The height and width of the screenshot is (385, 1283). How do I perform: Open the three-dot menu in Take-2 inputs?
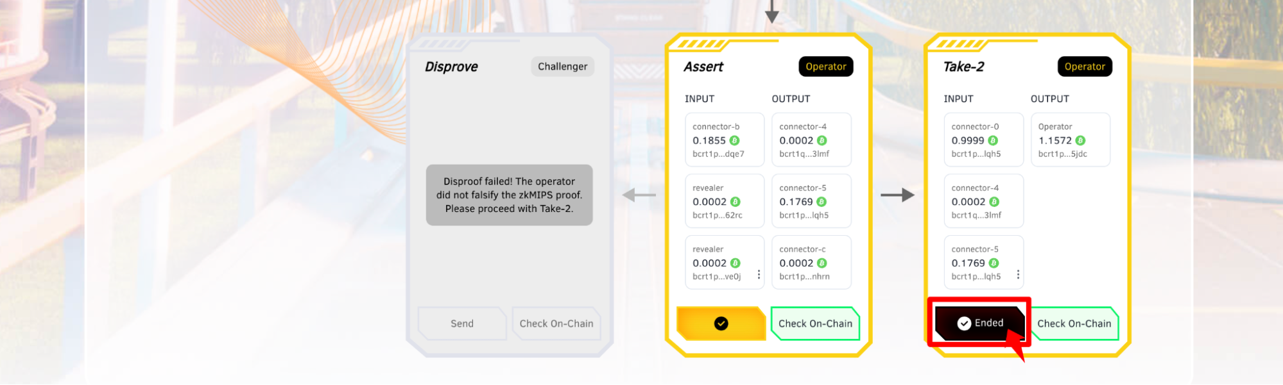click(x=1018, y=275)
